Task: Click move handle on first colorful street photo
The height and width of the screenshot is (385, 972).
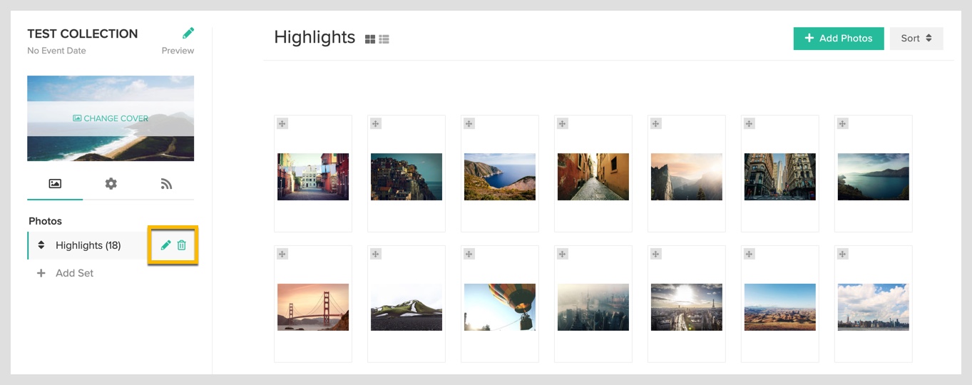Action: (282, 124)
